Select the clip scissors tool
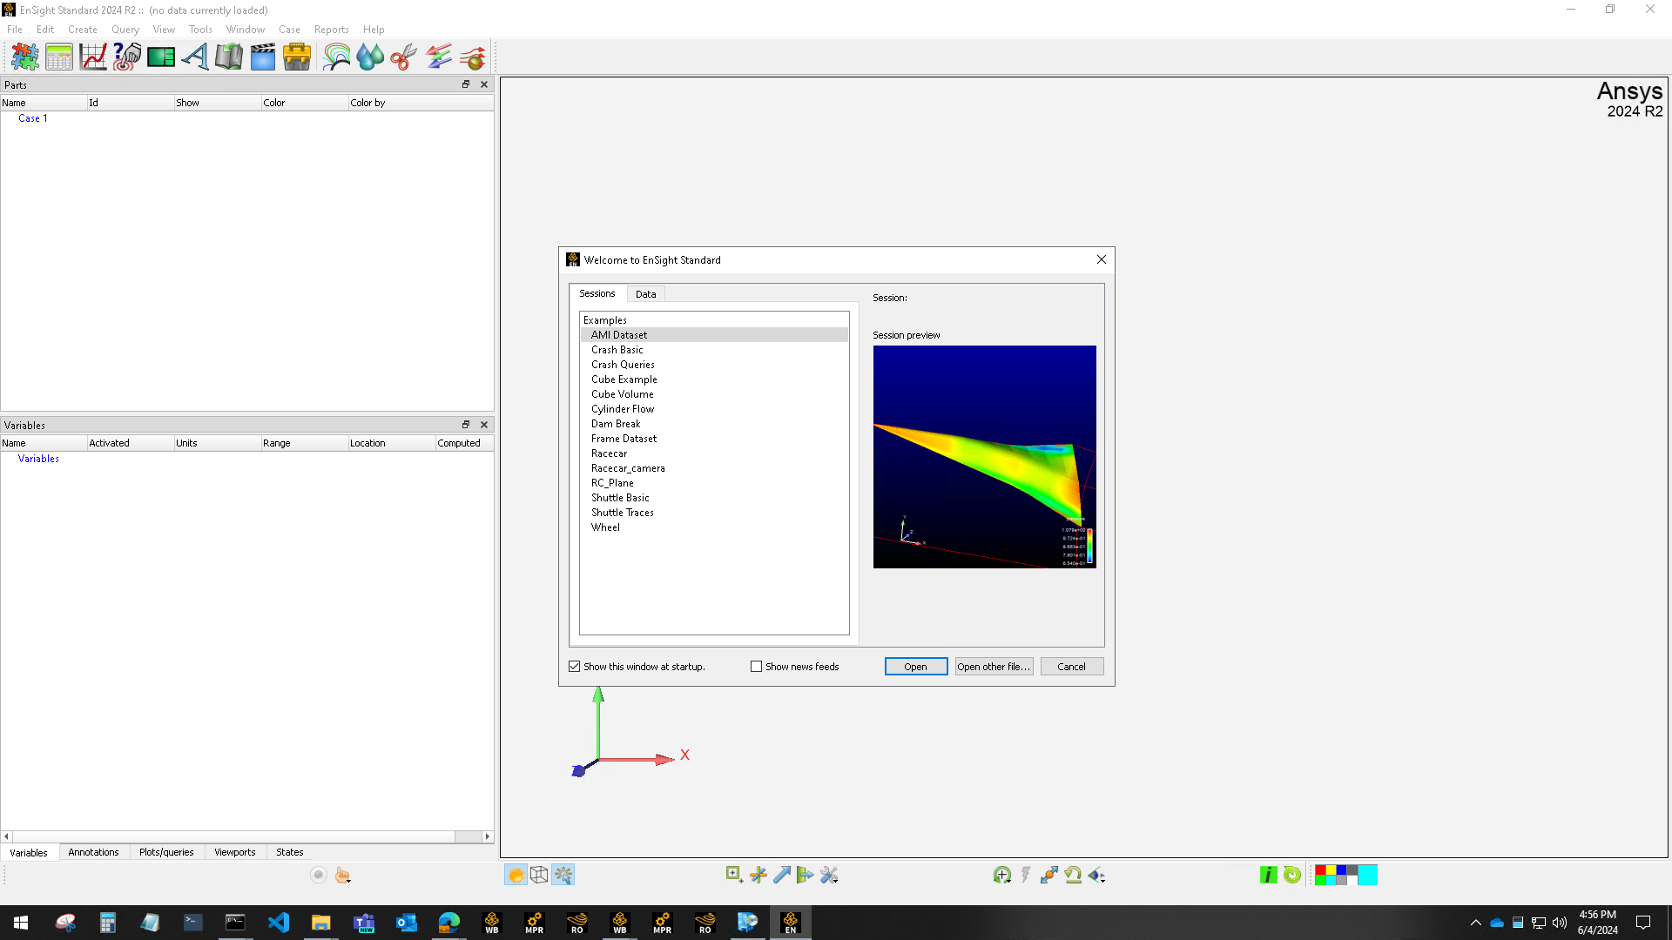 (402, 57)
